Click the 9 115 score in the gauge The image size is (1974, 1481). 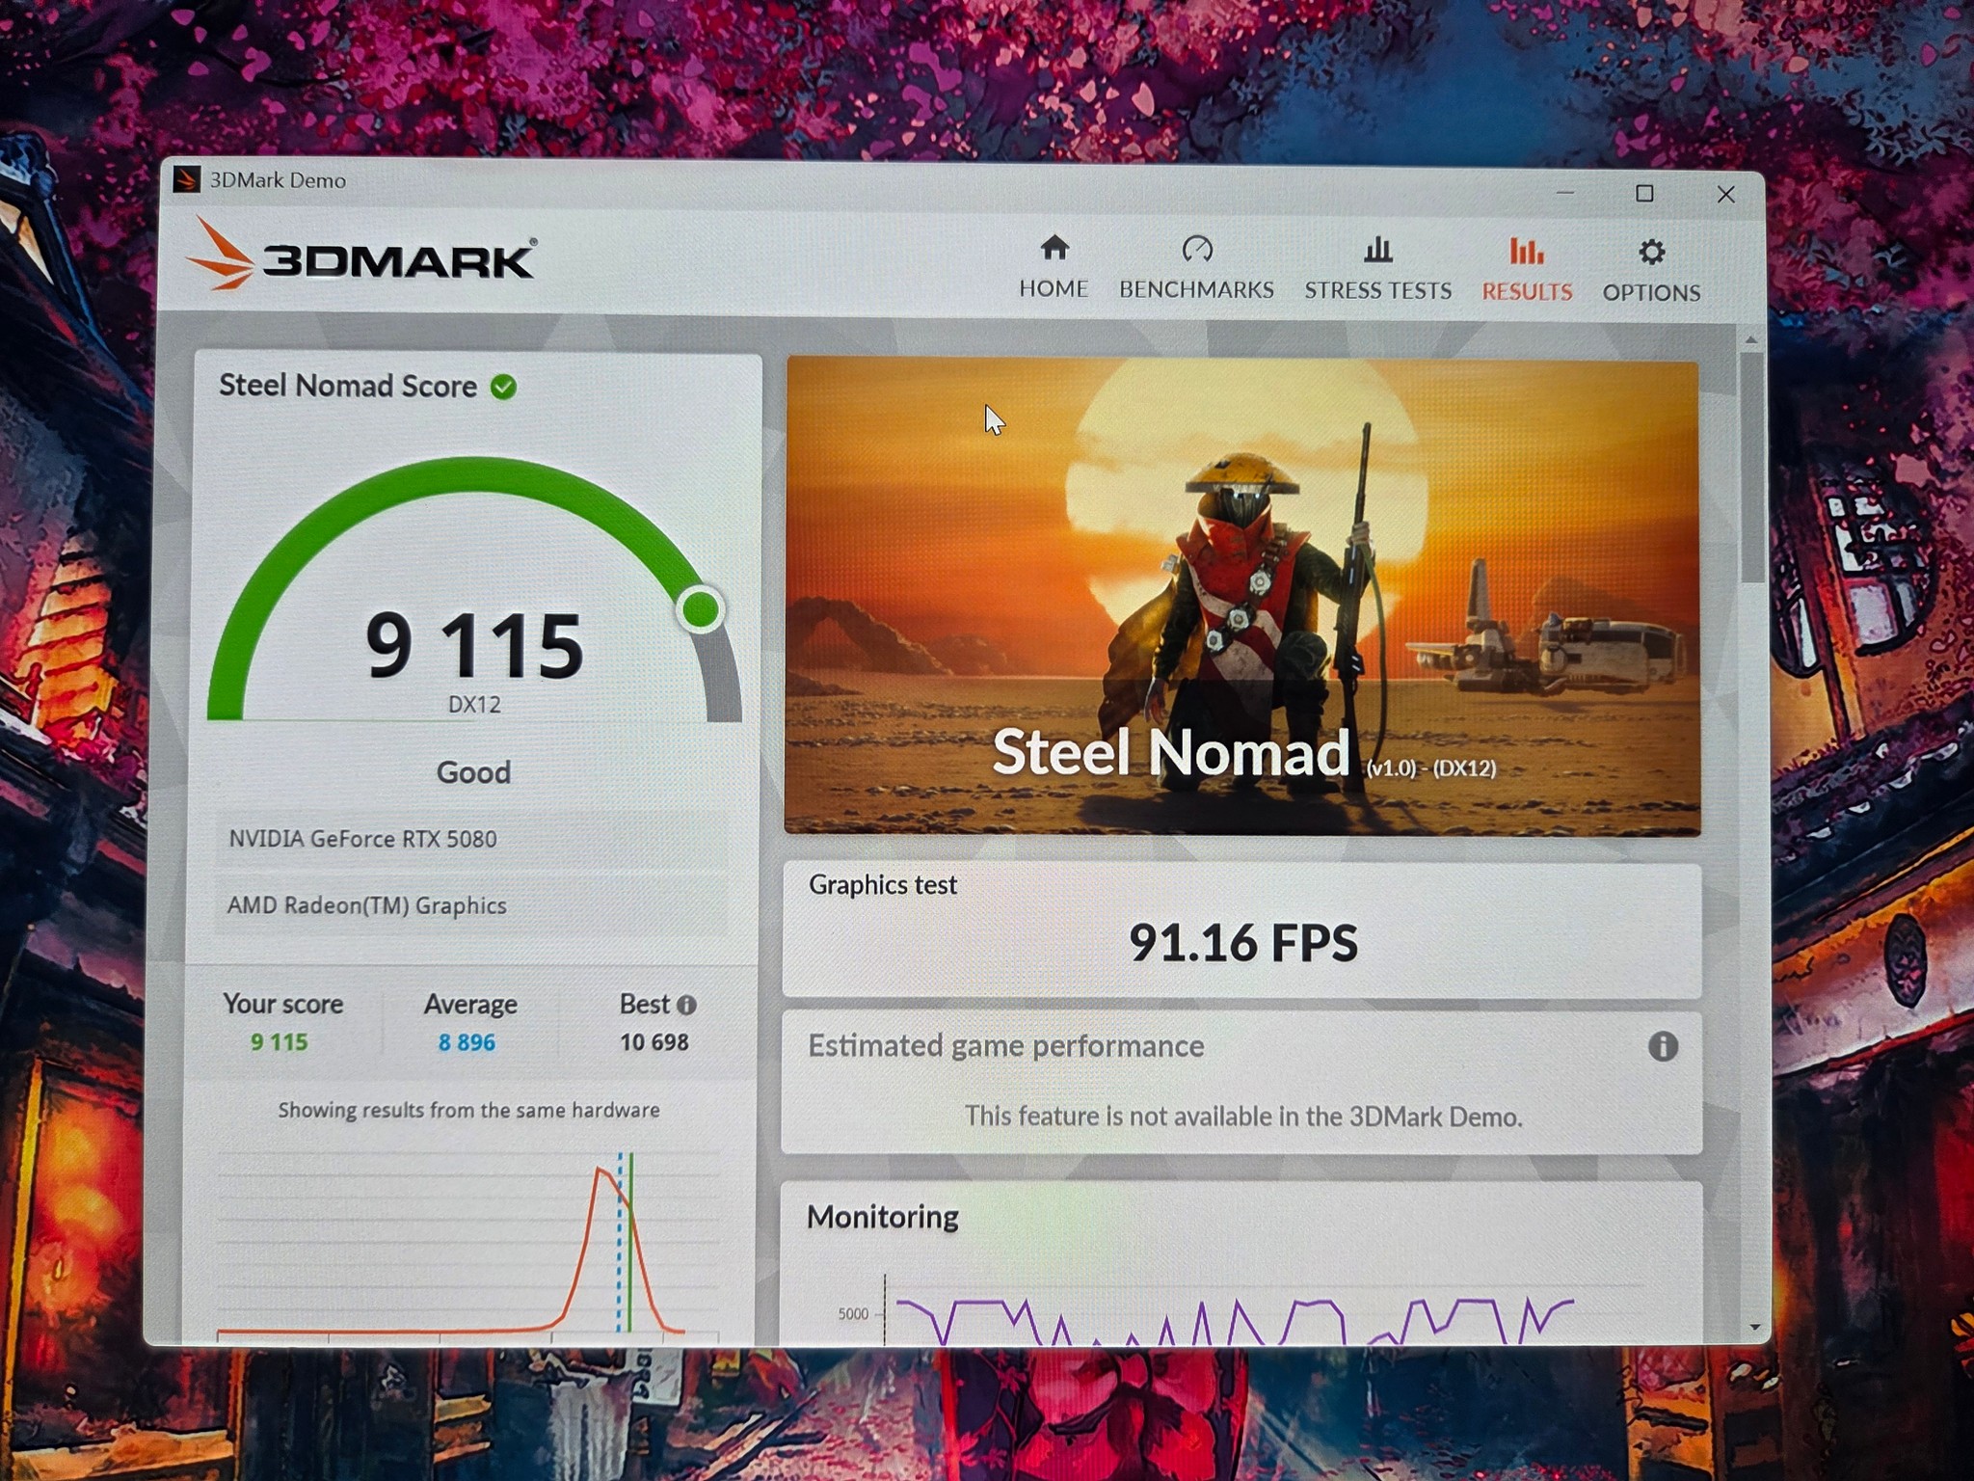(474, 644)
